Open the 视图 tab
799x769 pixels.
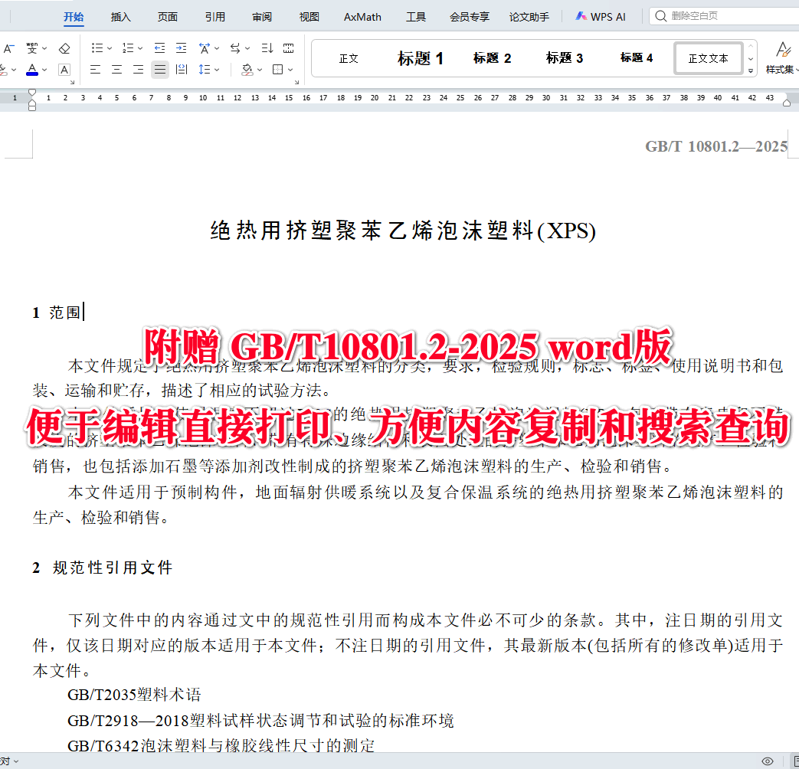pos(309,17)
